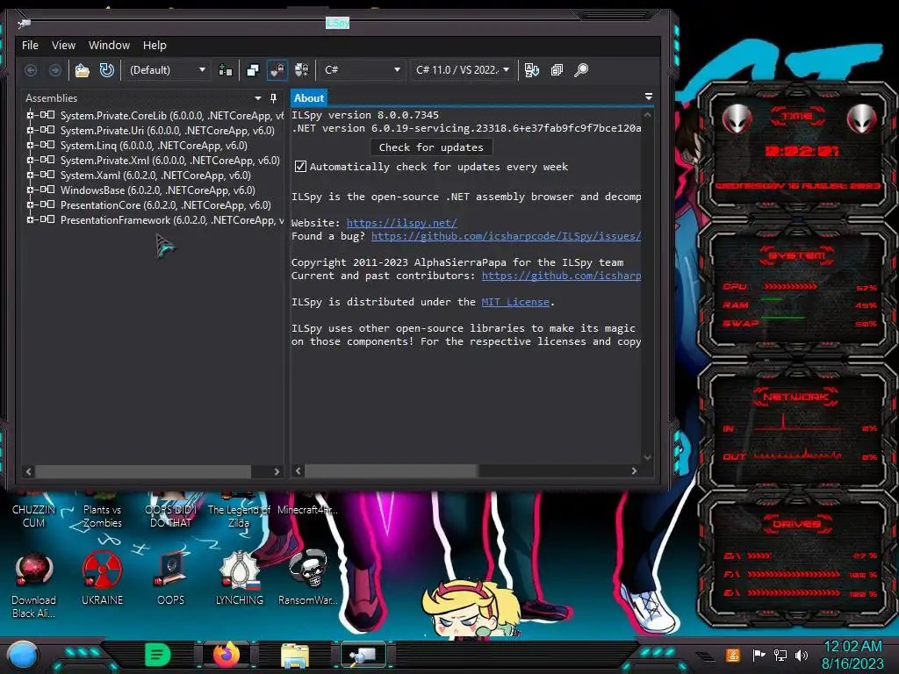This screenshot has width=899, height=674.
Task: Switch to the About tab
Action: 309,98
